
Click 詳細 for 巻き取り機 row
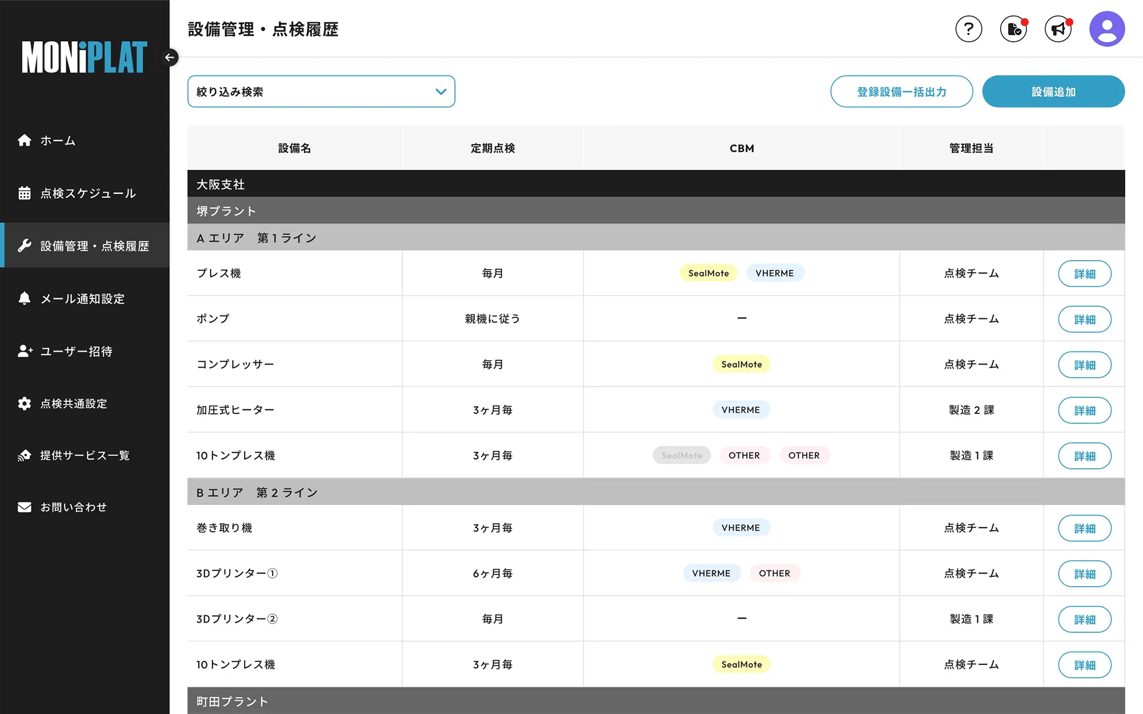1084,528
